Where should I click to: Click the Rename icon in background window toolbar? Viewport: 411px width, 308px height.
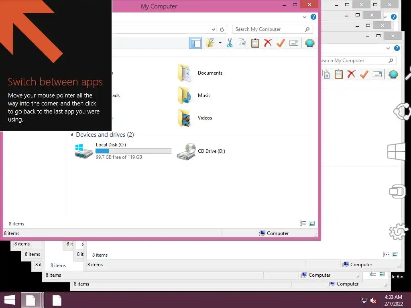(x=377, y=74)
